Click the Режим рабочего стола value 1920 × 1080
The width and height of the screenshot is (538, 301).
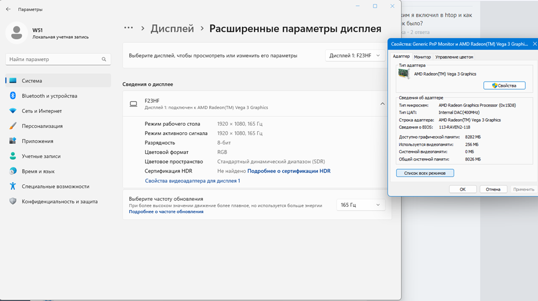(240, 123)
